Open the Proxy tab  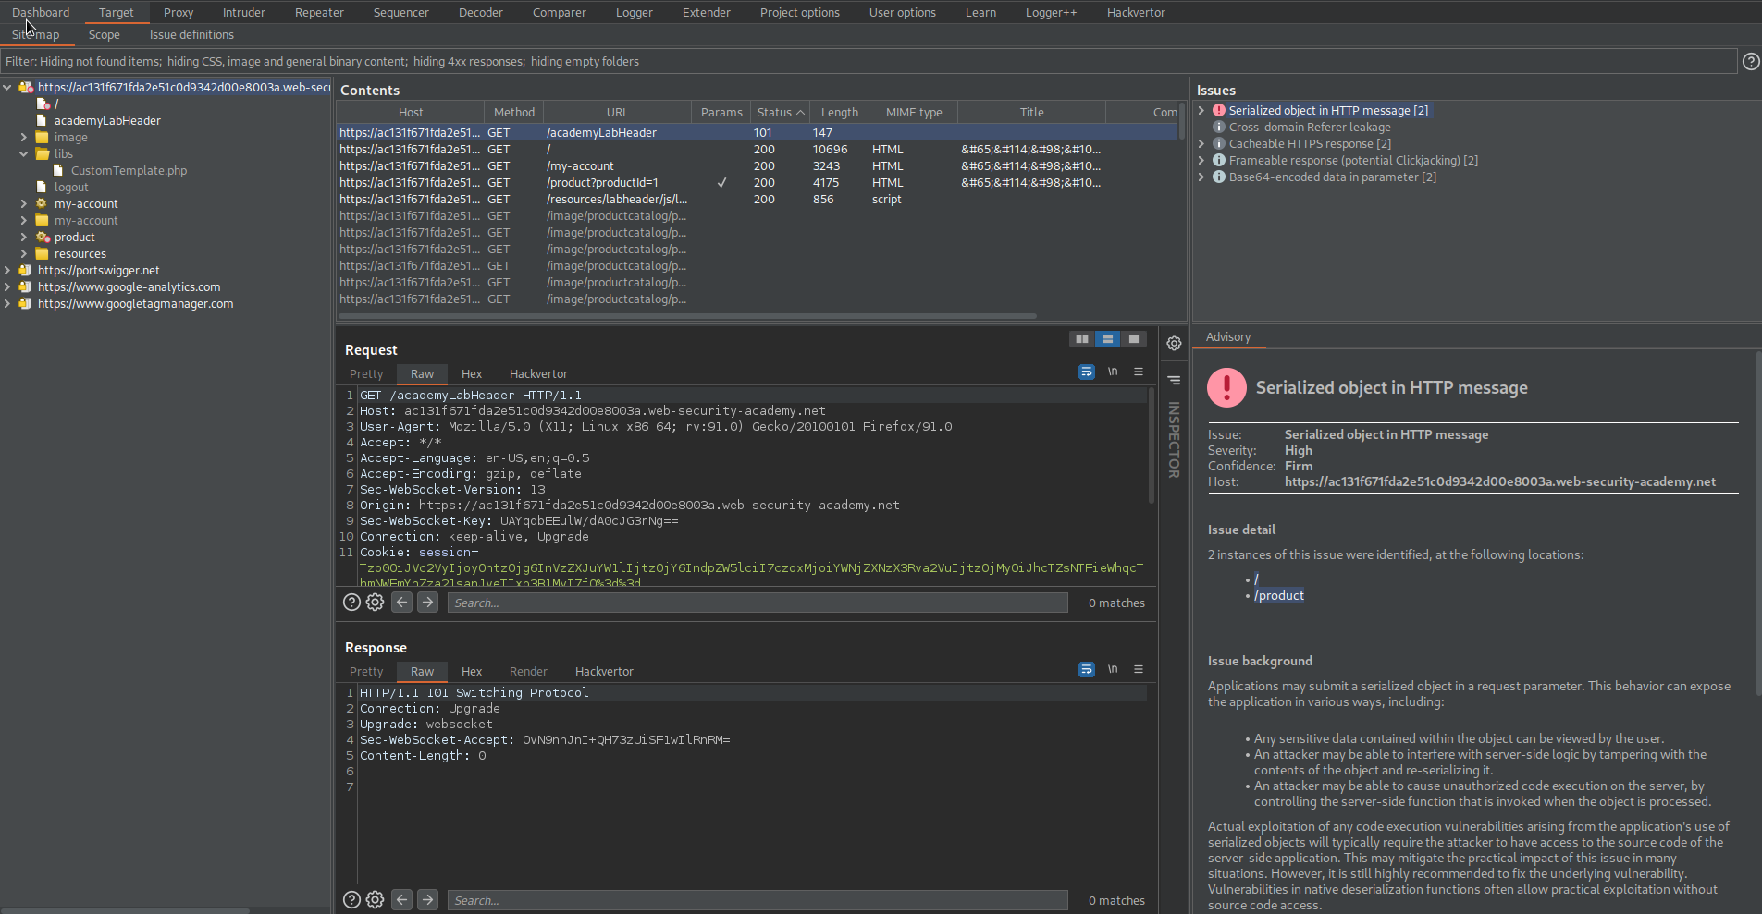coord(179,12)
